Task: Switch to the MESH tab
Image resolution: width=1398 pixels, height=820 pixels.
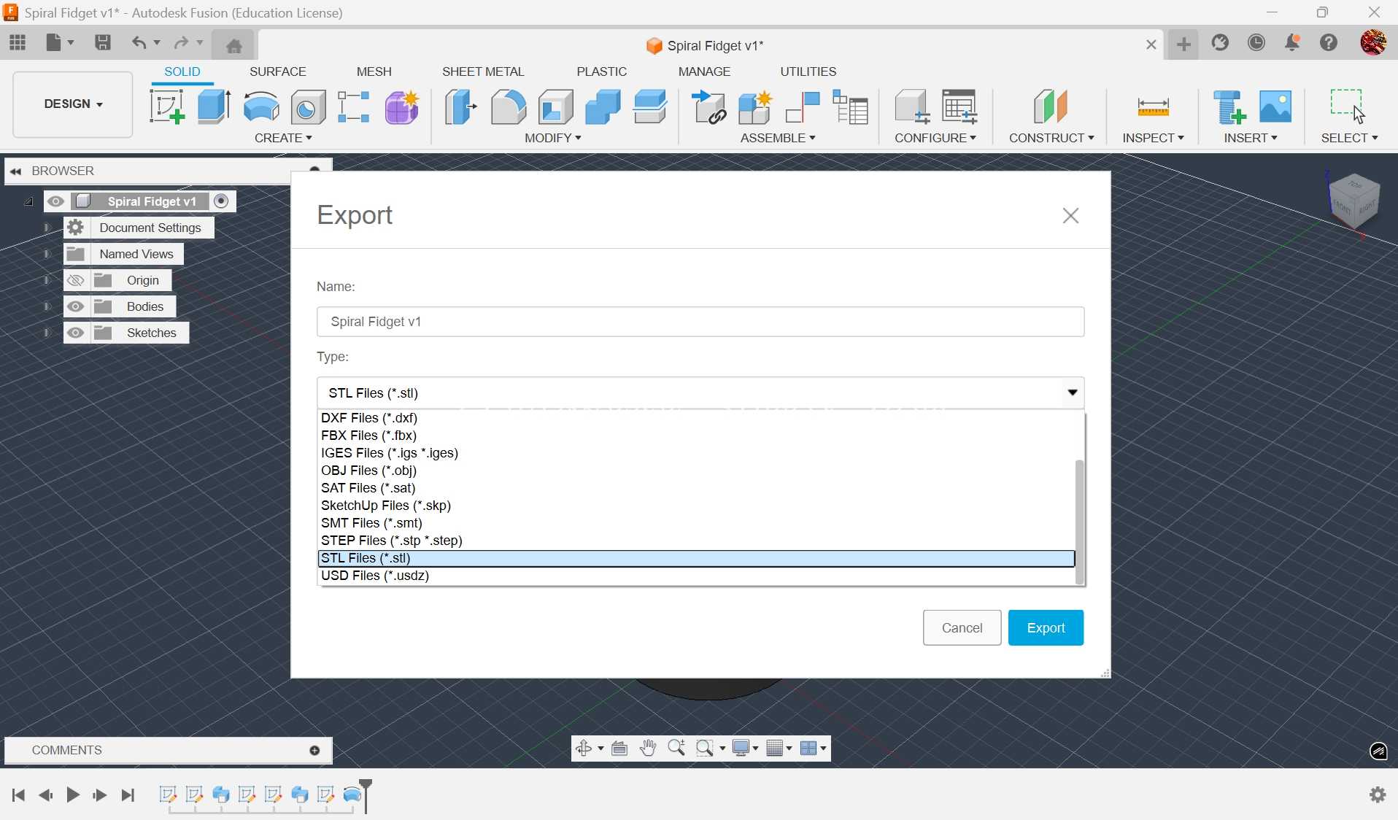Action: [374, 71]
